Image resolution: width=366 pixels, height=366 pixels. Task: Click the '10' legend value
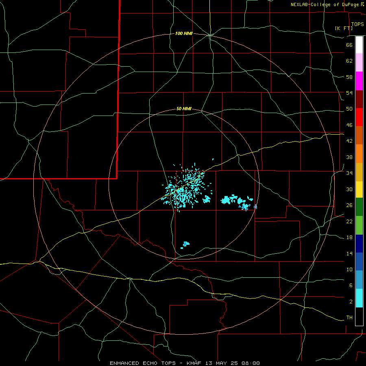[349, 269]
